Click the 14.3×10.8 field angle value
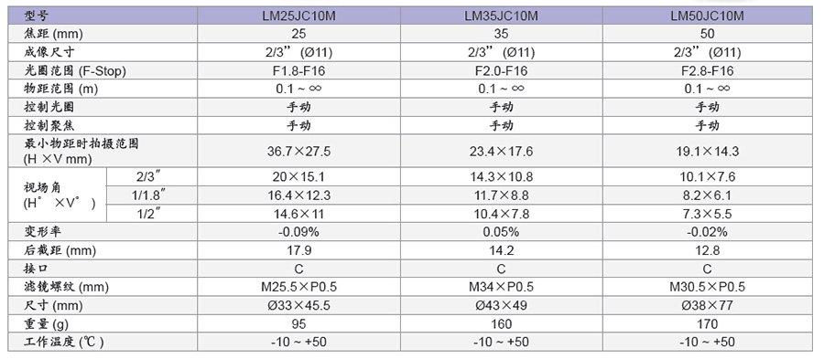The image size is (824, 359). [502, 177]
